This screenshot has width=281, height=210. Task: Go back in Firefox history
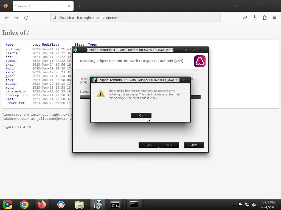click(x=7, y=17)
